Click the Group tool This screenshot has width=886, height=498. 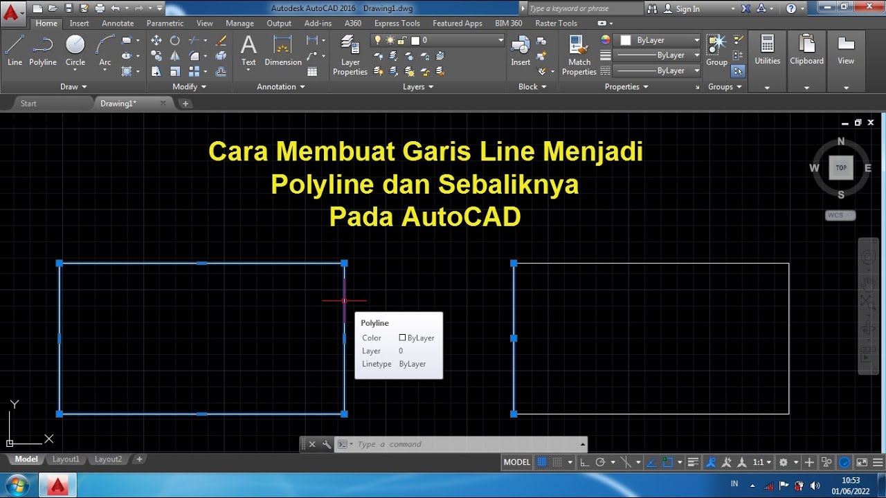[x=717, y=50]
